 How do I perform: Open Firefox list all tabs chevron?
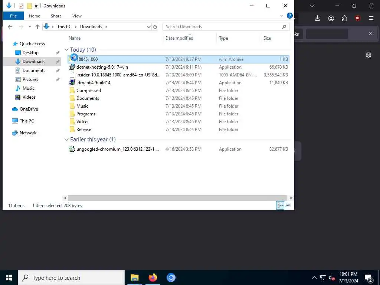click(x=312, y=6)
